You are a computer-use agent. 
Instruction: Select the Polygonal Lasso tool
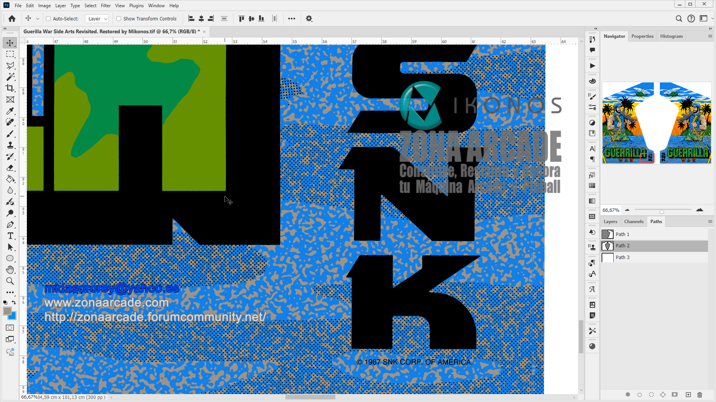tap(10, 65)
